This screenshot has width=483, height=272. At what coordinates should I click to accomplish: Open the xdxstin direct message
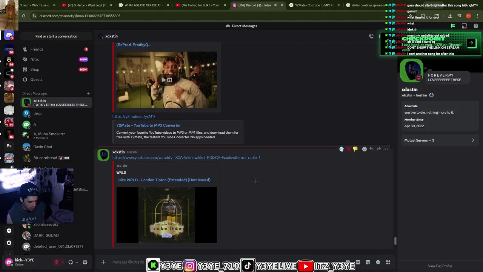pyautogui.click(x=56, y=102)
